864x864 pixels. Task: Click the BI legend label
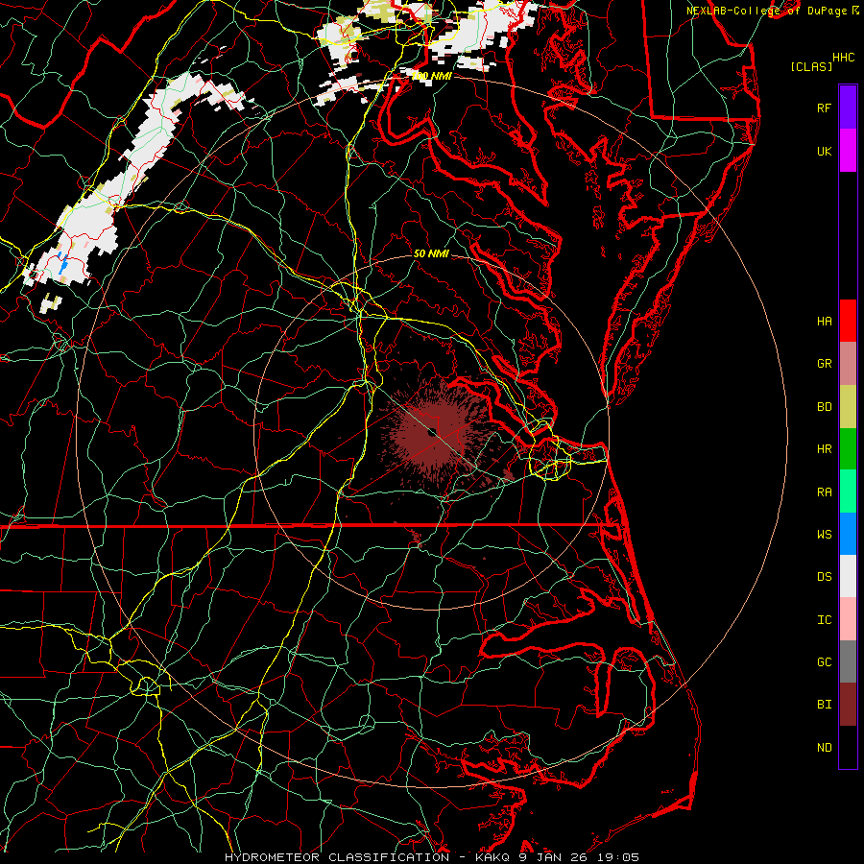pos(824,705)
